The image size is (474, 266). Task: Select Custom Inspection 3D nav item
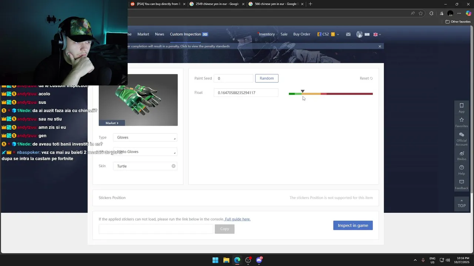click(x=189, y=34)
